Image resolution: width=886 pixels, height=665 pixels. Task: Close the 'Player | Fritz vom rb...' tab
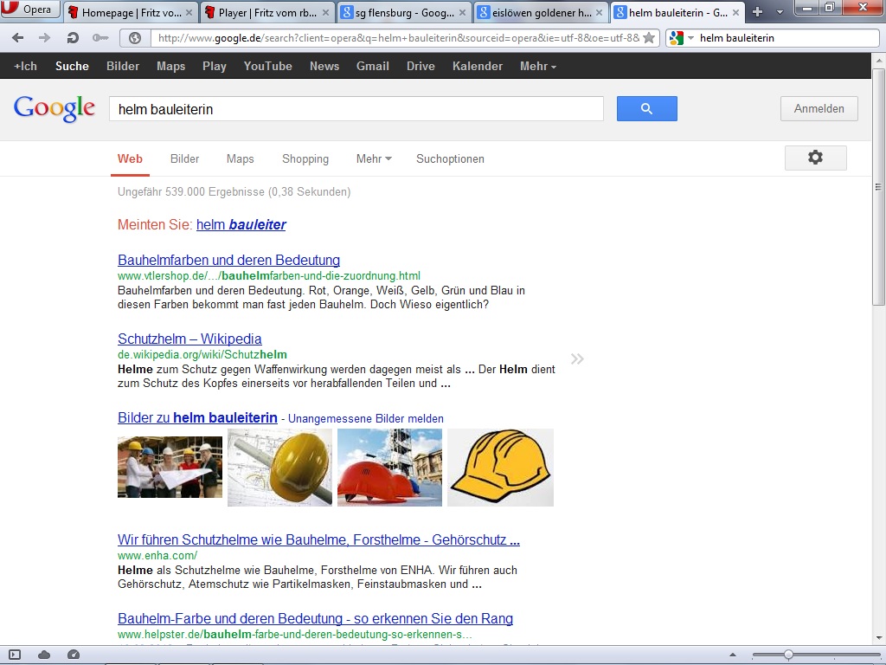coord(326,12)
